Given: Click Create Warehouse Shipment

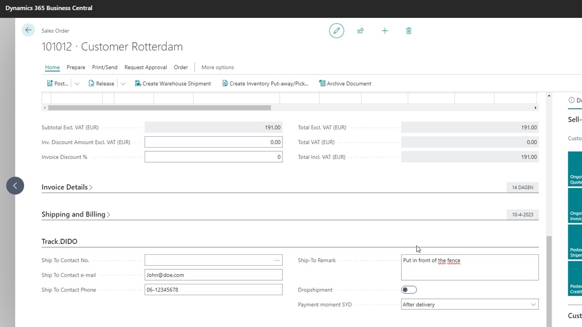Looking at the screenshot, I should pyautogui.click(x=173, y=84).
